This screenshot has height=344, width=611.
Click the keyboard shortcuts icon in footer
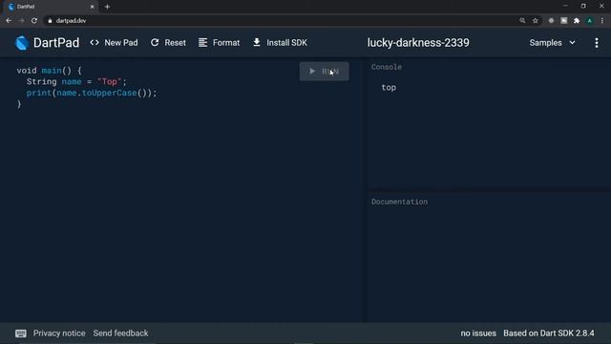21,333
